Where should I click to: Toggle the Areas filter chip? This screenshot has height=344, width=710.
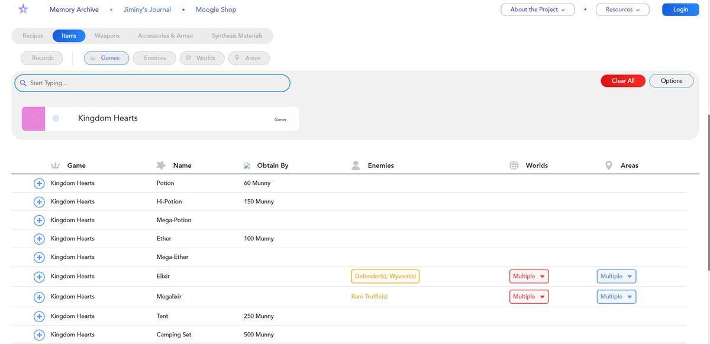point(249,58)
